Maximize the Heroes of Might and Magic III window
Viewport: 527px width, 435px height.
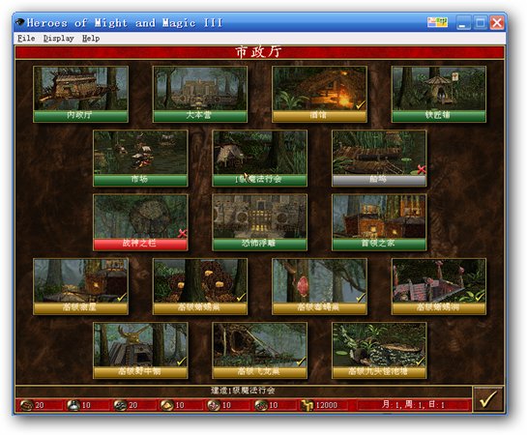(x=481, y=23)
